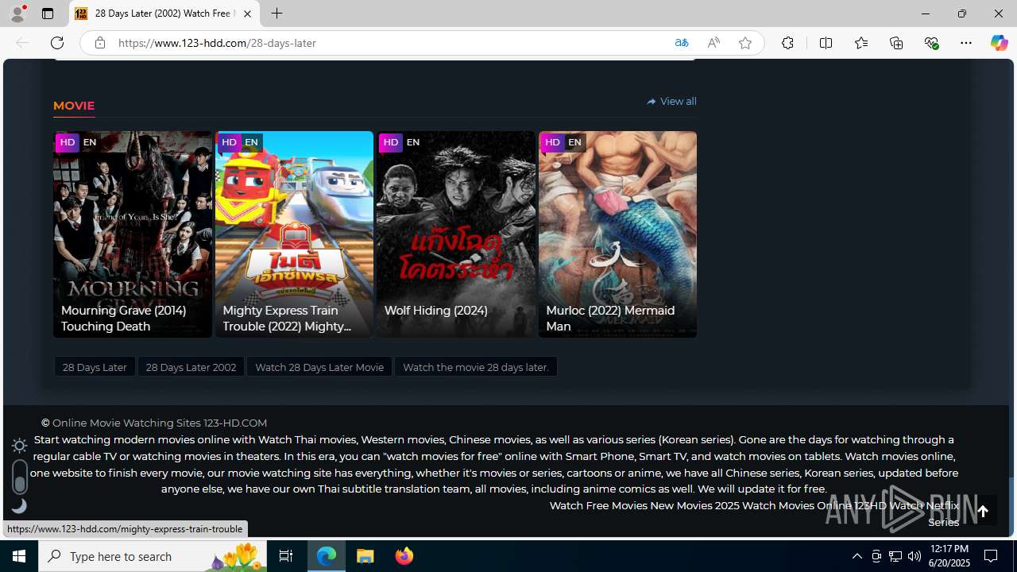This screenshot has height=572, width=1017.
Task: Open Task View on taskbar
Action: point(286,556)
